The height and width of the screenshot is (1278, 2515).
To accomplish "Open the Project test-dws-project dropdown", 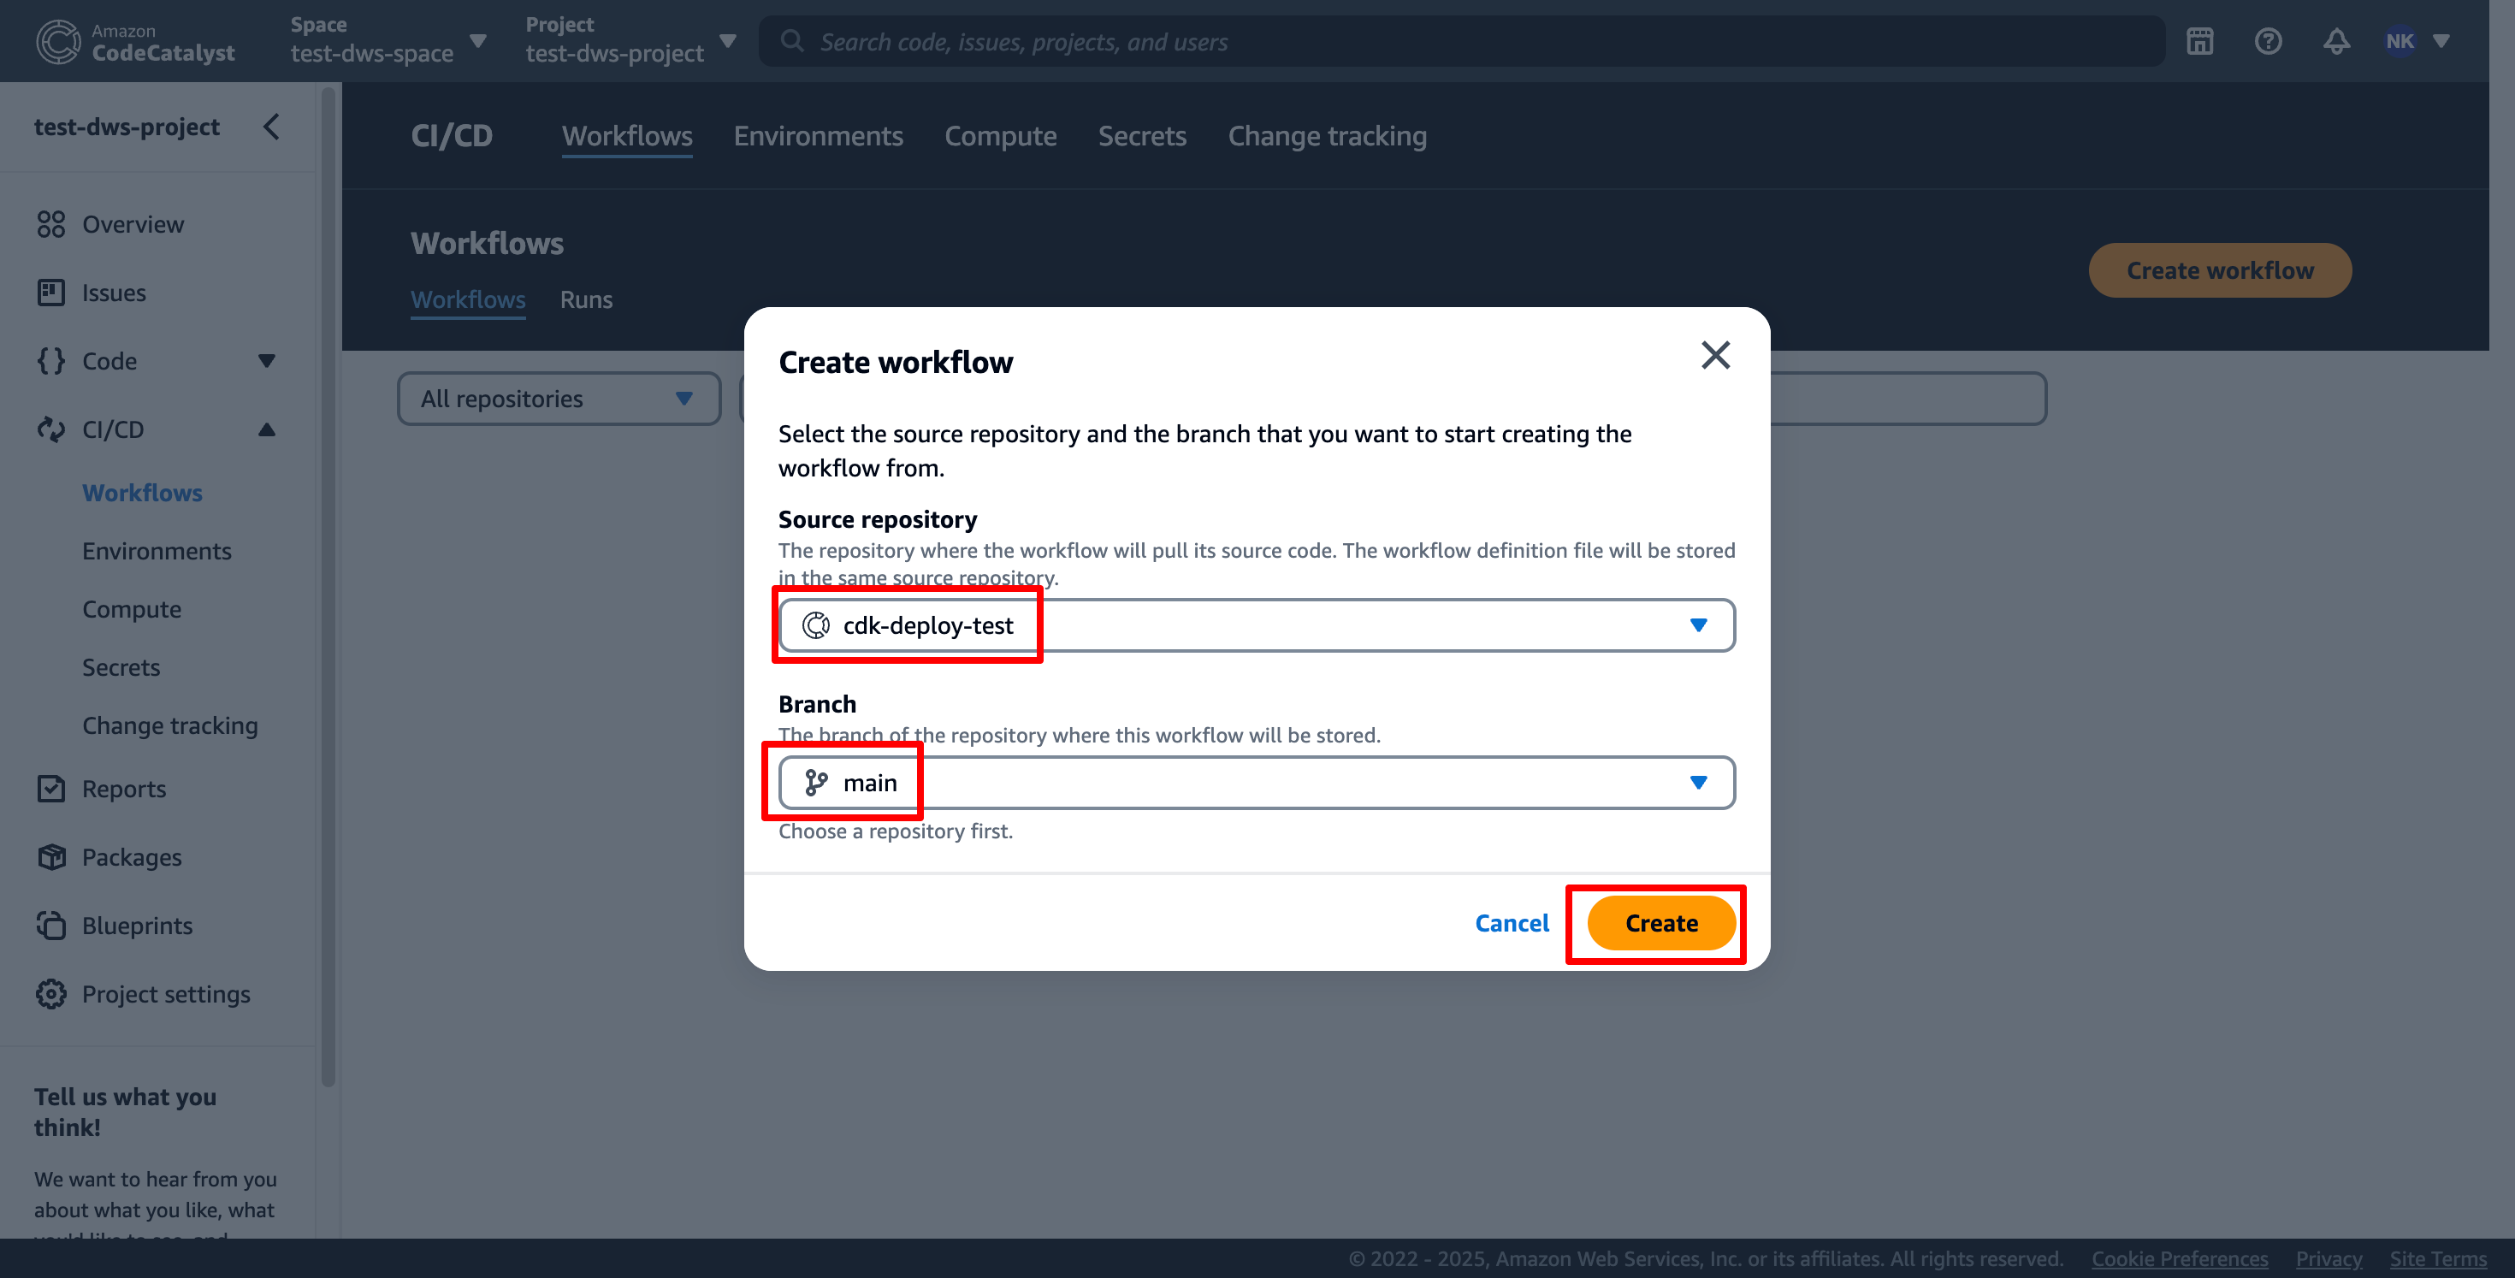I will (630, 41).
